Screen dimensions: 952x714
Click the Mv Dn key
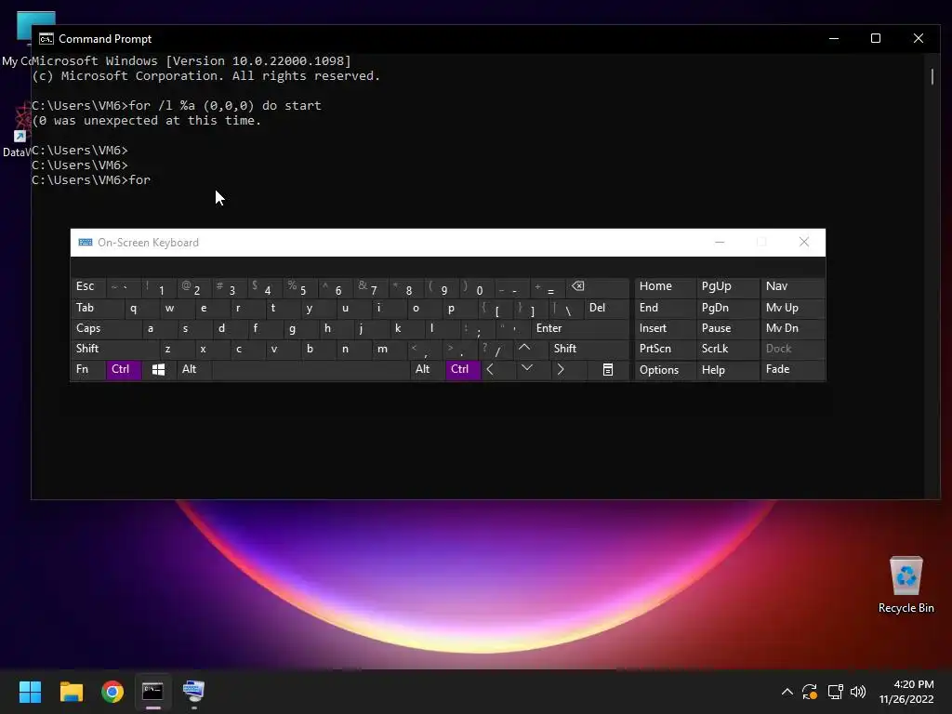point(792,328)
